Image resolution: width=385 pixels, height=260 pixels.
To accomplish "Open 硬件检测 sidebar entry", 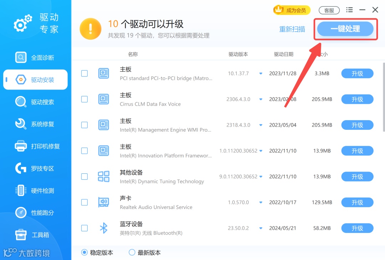I will point(35,190).
